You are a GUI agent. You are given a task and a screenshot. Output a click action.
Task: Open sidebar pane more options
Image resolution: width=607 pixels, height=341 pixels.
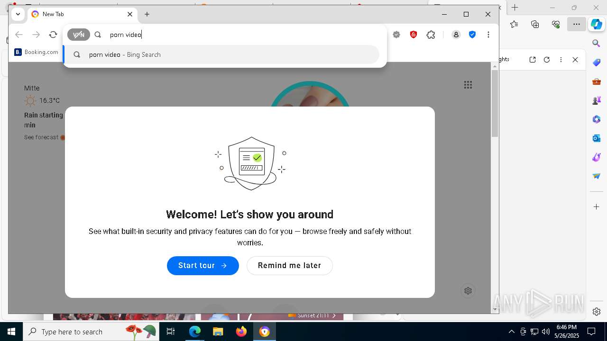[561, 60]
